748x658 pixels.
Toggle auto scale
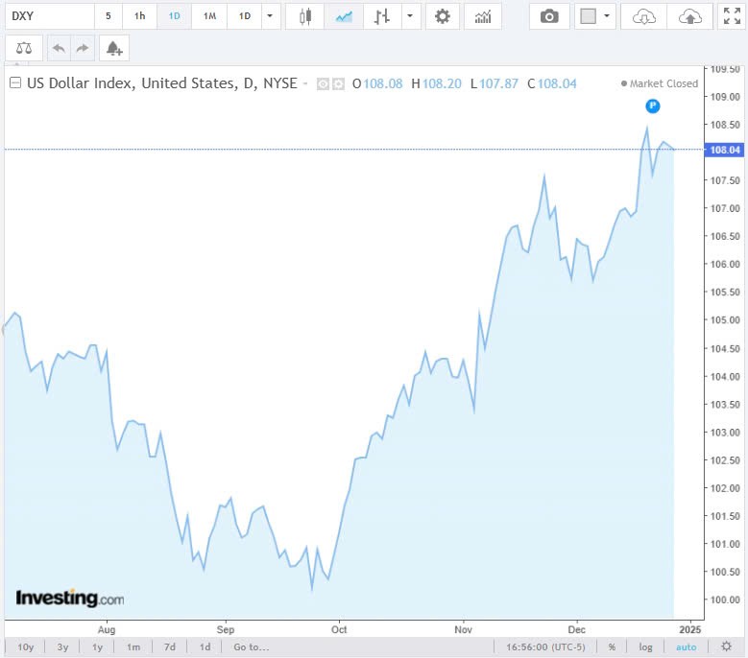click(x=686, y=647)
